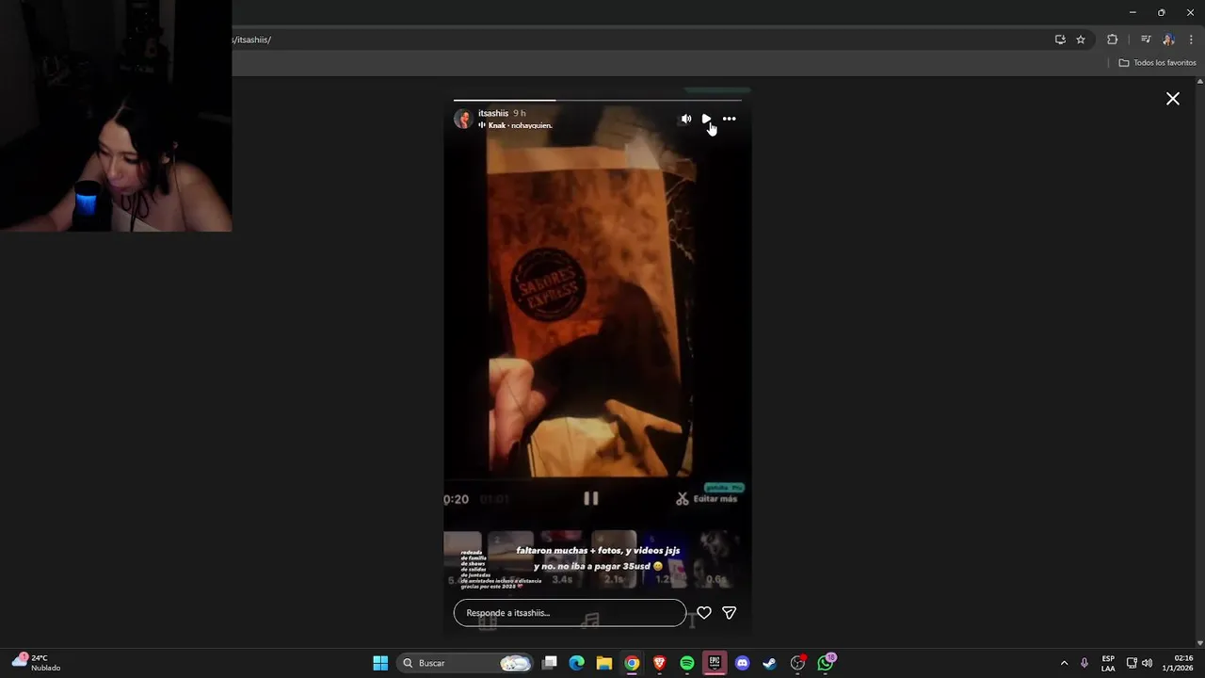Viewport: 1205px width, 678px height.
Task: Open the Chrome three-dot menu
Action: click(1191, 40)
